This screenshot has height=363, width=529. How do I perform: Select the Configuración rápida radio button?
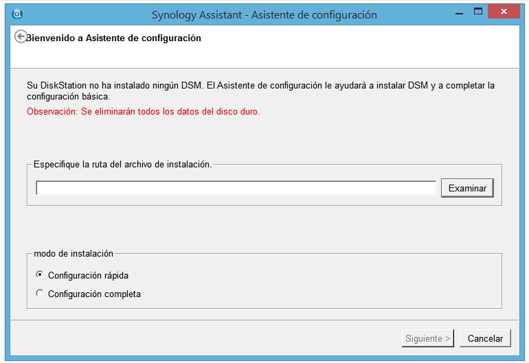click(39, 274)
